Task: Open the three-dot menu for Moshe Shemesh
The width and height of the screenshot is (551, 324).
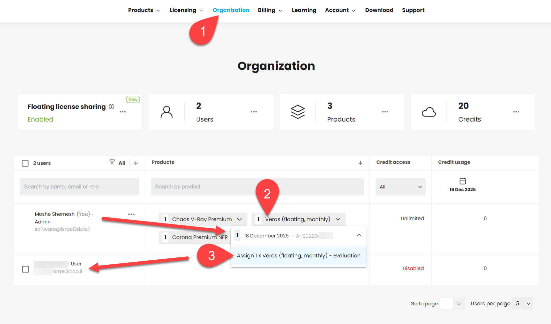Action: [x=132, y=214]
